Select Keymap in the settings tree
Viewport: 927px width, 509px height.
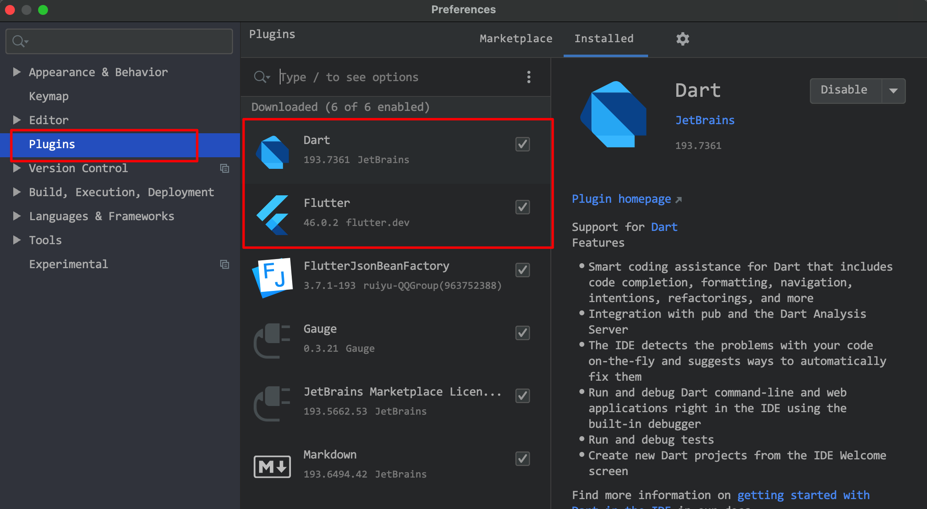pos(49,96)
